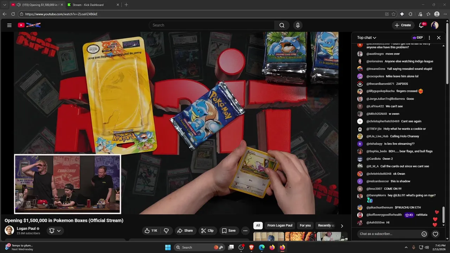Open a new browser tab with plus
Screen dimensions: 450x253
click(126, 5)
